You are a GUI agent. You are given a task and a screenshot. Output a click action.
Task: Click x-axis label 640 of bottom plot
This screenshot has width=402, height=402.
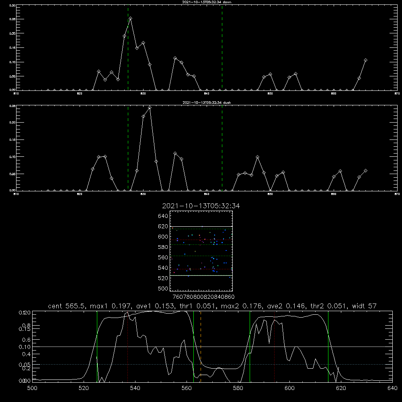tap(392, 388)
